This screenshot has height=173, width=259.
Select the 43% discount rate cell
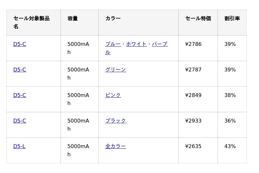(x=230, y=146)
